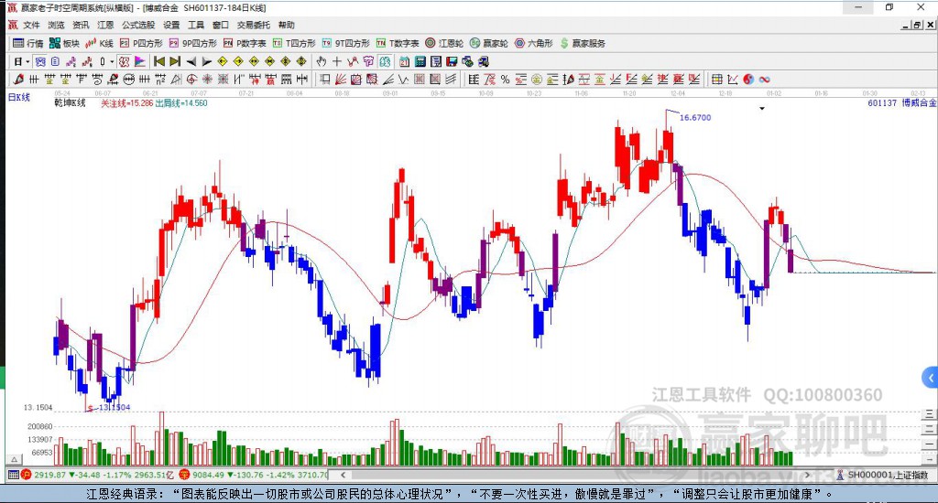938x503 pixels.
Task: Expand the volume panel triangle button
Action: tap(15, 460)
